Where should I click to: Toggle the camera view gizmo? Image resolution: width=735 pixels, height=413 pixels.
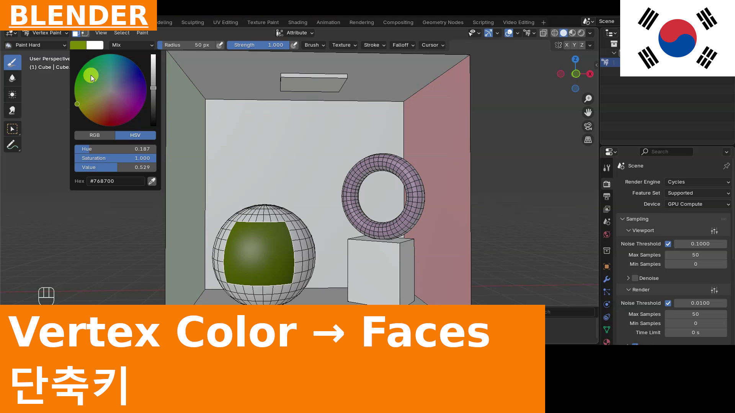point(588,126)
